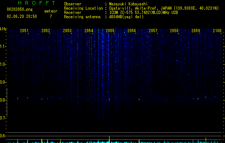225x143 pixels.
Task: Click the Observer field label
Action: click(x=73, y=4)
